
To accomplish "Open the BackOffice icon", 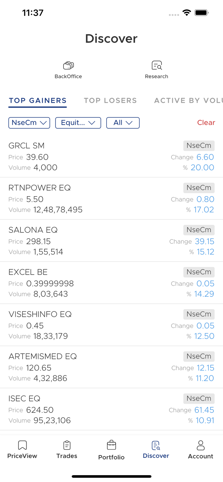I will 68,66.
